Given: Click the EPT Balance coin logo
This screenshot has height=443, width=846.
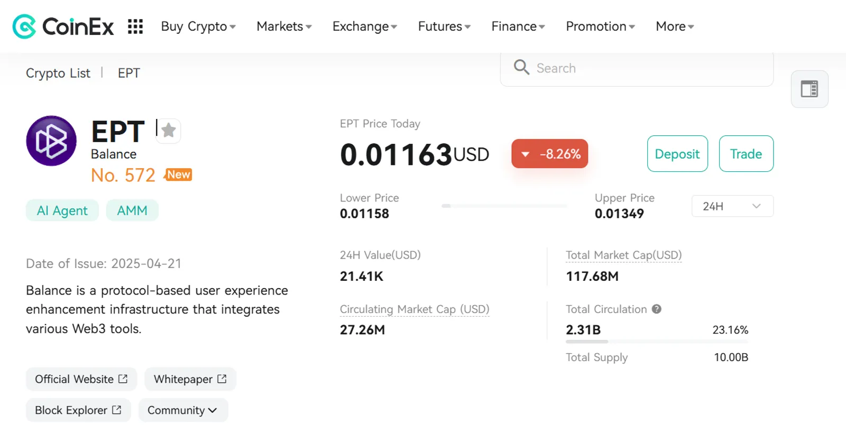Looking at the screenshot, I should (x=51, y=141).
